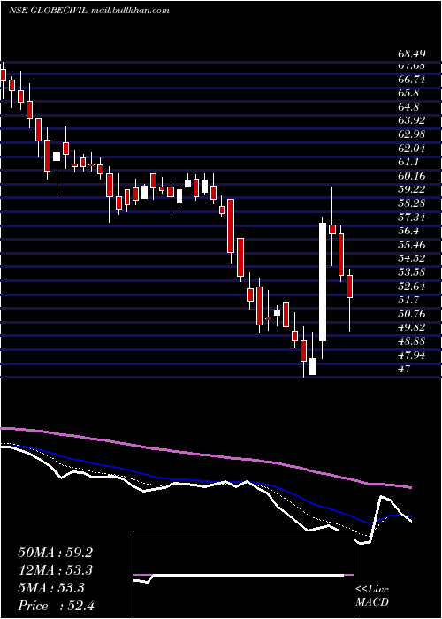The width and height of the screenshot is (442, 619).
Task: Click the 51.7 price level label
Action: (408, 300)
